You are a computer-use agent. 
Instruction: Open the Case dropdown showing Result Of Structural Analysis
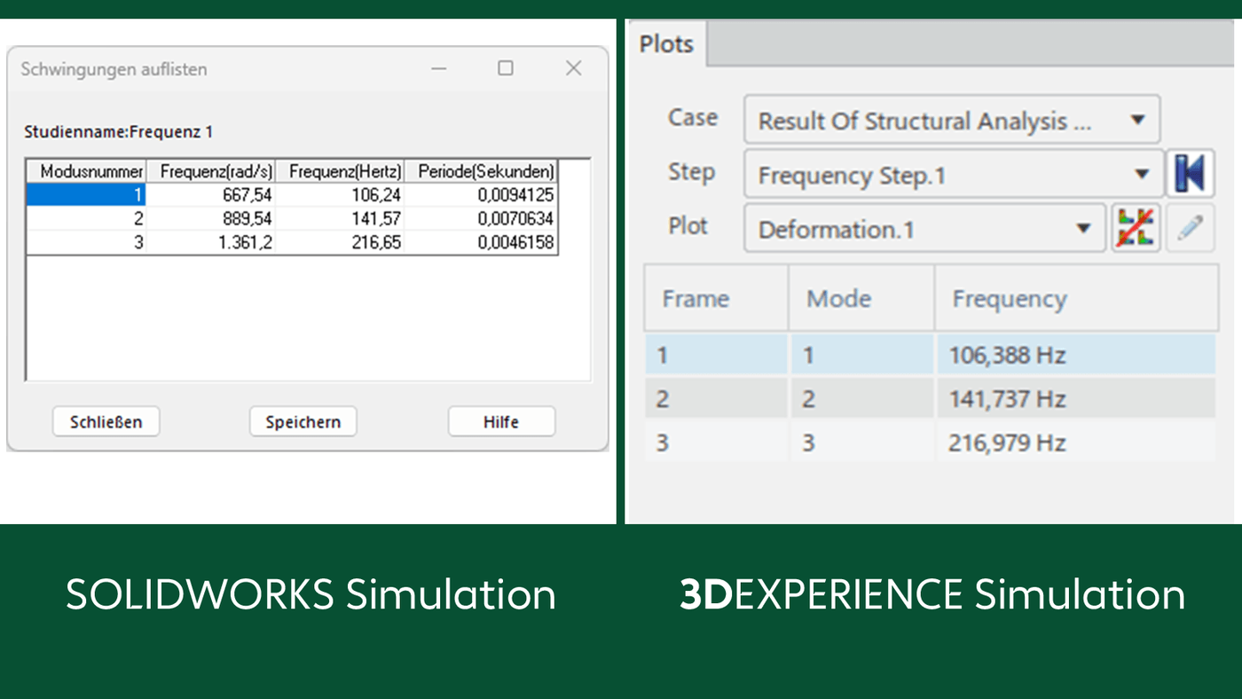coord(951,120)
